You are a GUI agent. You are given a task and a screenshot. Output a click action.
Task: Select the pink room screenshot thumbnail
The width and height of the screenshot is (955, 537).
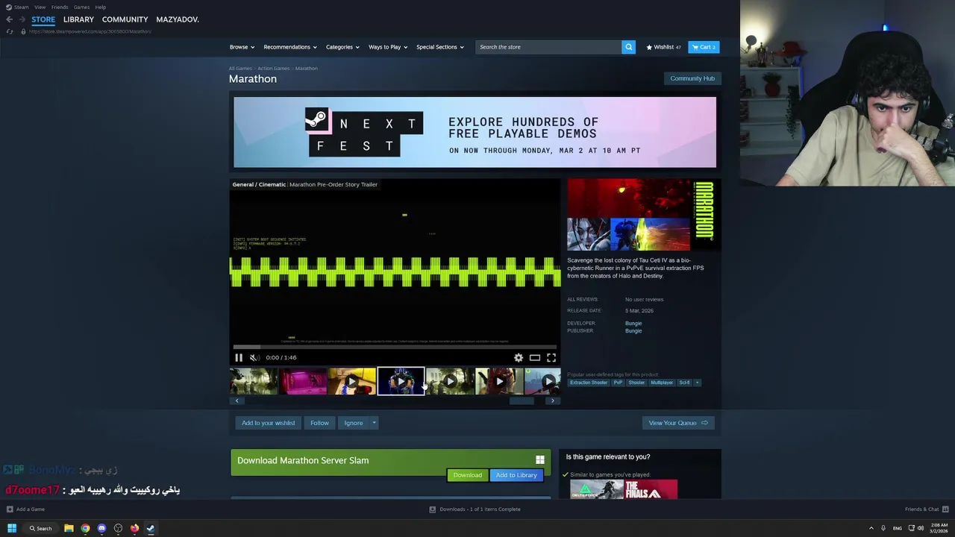pyautogui.click(x=303, y=381)
